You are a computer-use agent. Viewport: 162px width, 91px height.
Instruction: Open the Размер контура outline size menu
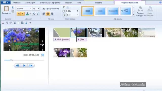pos(140,11)
